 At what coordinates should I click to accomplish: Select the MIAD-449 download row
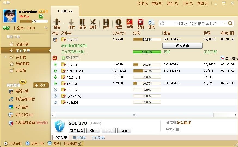click(144, 77)
